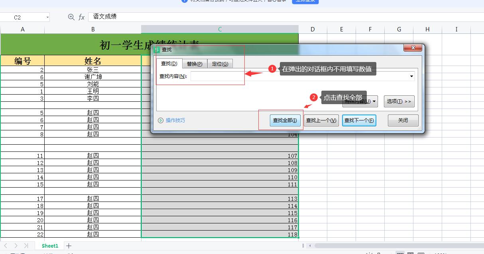Click the cell containing 王明
484x254 pixels.
tap(93, 91)
